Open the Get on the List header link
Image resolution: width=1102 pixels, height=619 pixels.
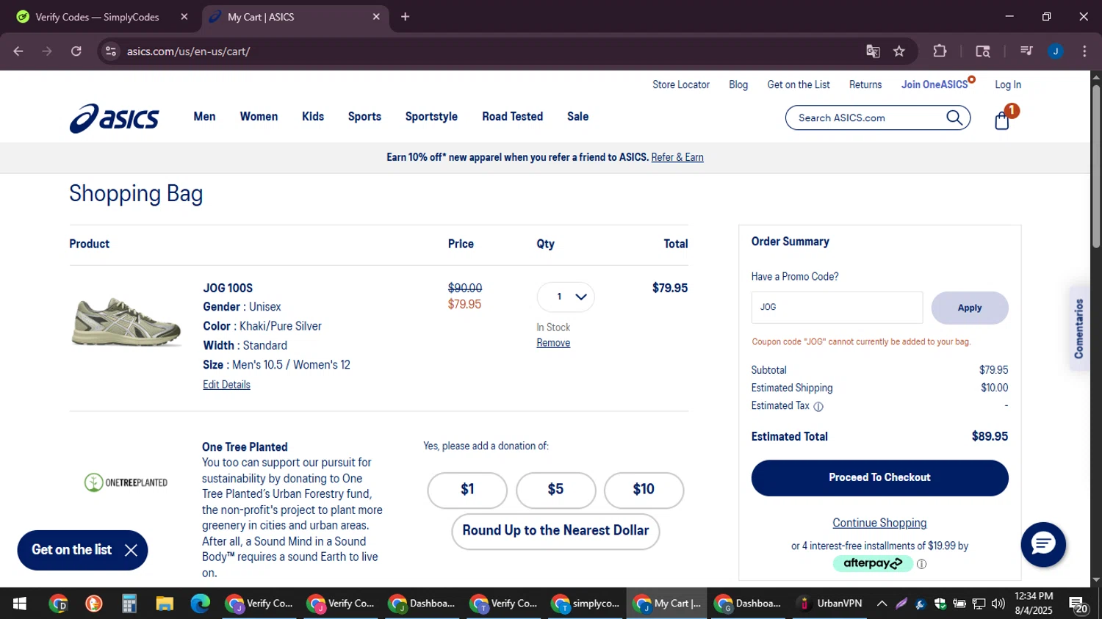(799, 84)
